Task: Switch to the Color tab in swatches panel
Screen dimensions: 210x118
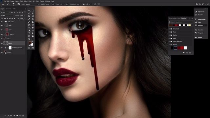Action: tap(179, 18)
